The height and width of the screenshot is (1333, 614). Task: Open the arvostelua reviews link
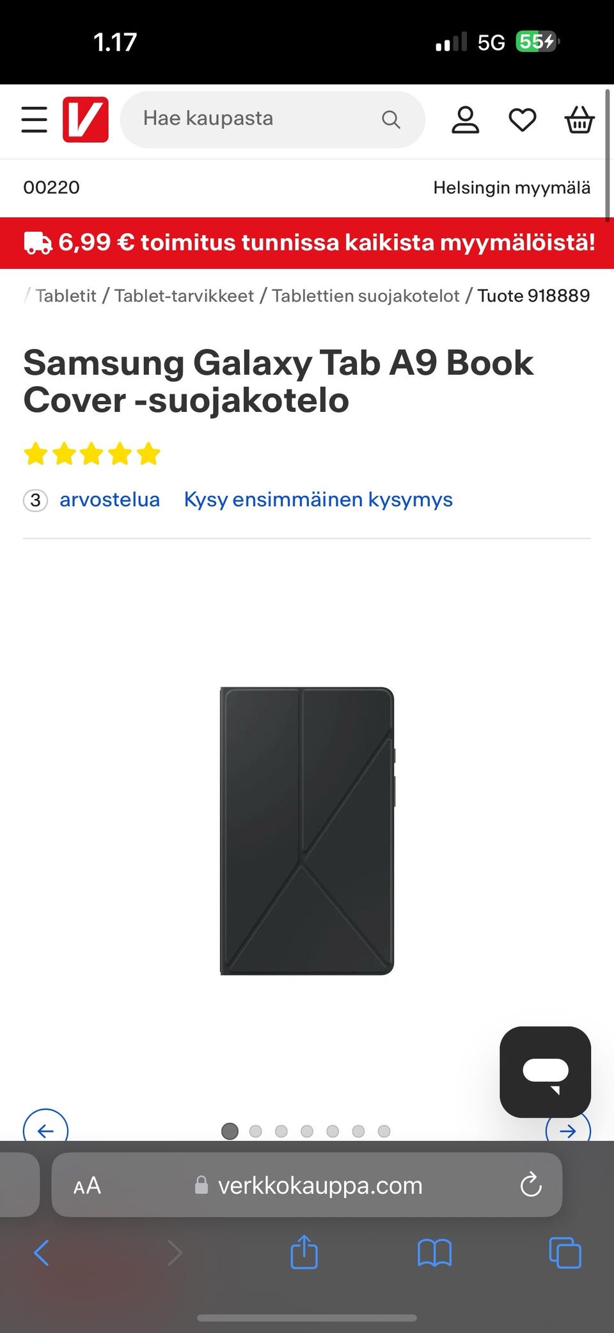[109, 500]
